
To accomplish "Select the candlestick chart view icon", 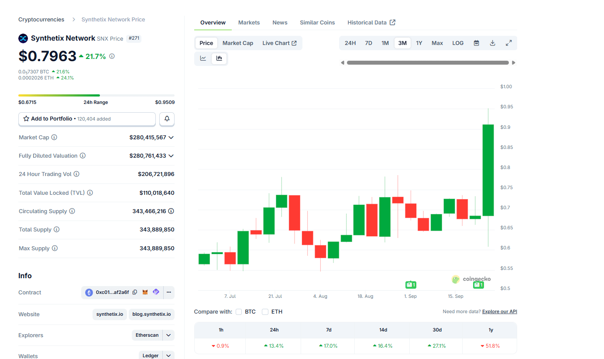I will [219, 58].
